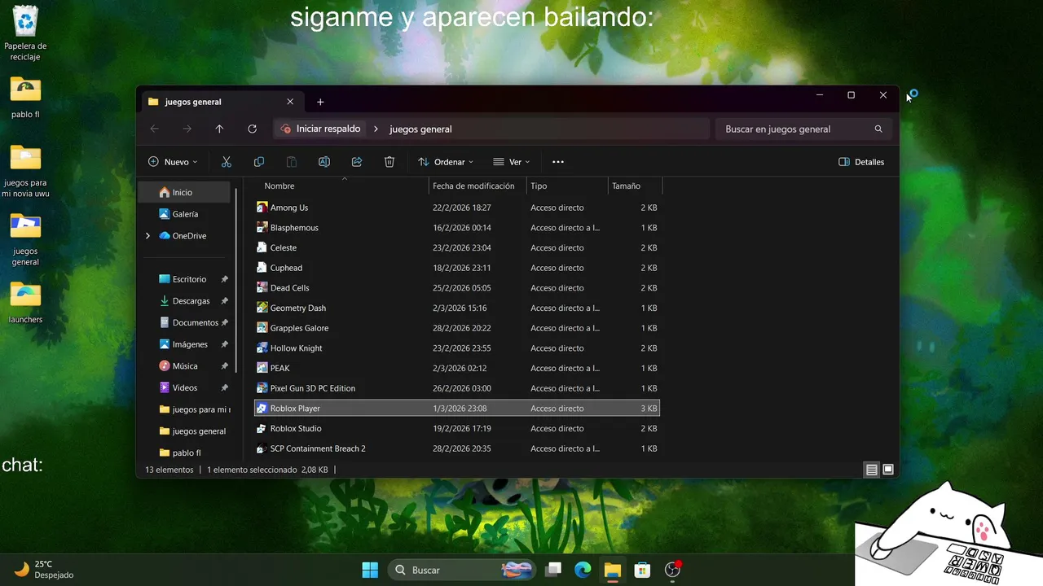The height and width of the screenshot is (586, 1043).
Task: Click Task View taskbar icon
Action: tap(553, 570)
